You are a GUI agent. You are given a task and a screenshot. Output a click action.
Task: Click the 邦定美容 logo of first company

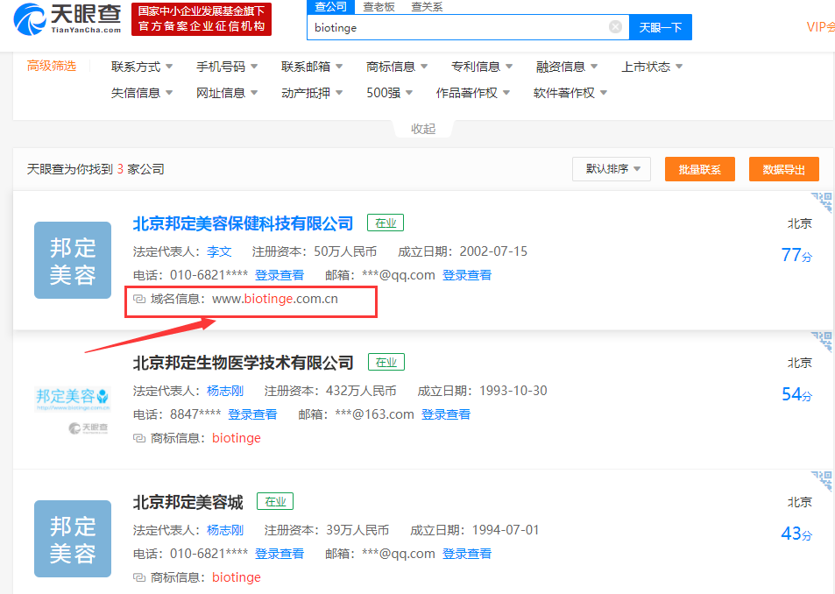tap(73, 260)
